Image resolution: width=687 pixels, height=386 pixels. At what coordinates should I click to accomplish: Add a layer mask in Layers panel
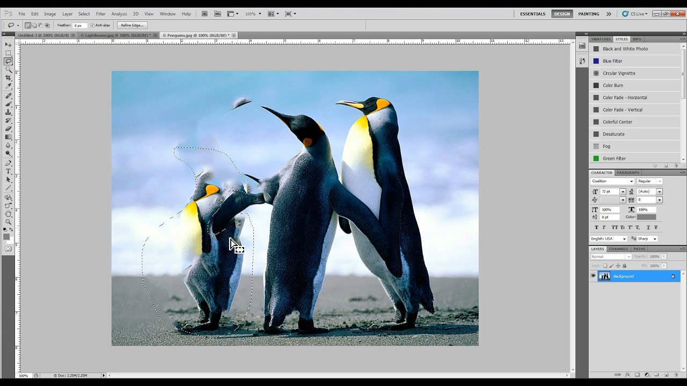coord(637,375)
